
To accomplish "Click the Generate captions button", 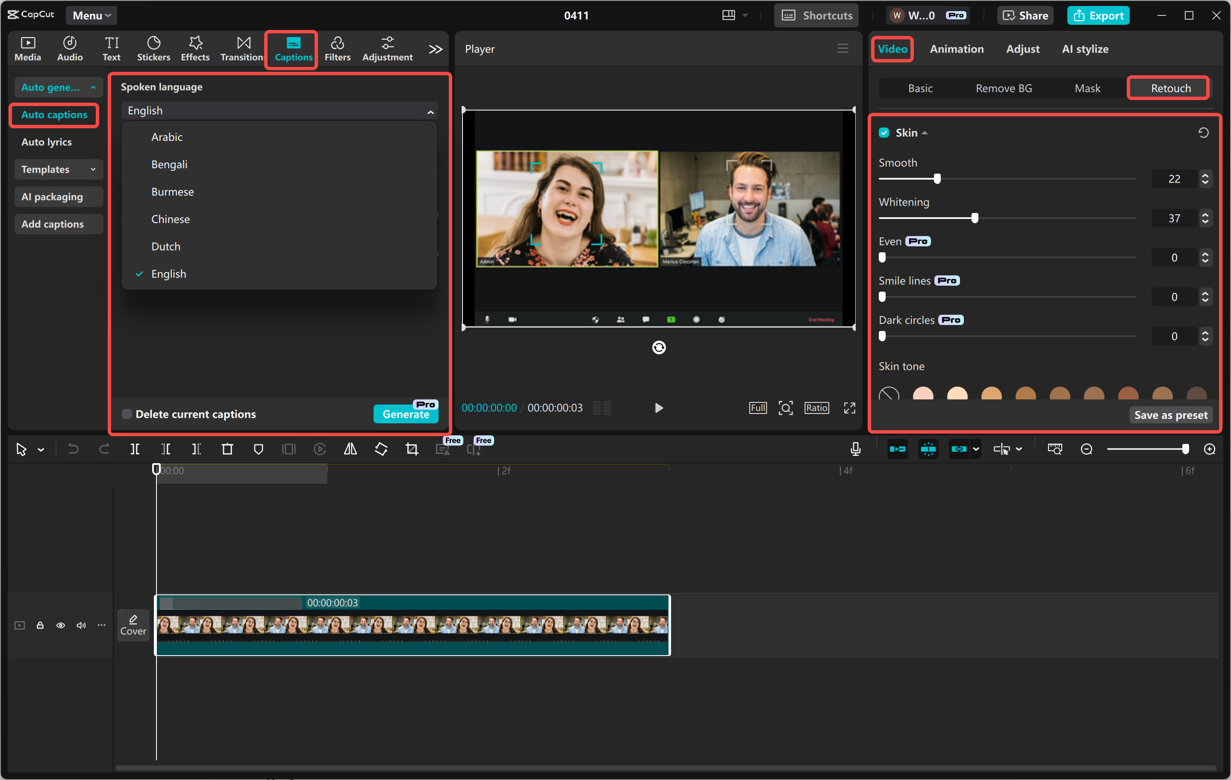I will (405, 414).
